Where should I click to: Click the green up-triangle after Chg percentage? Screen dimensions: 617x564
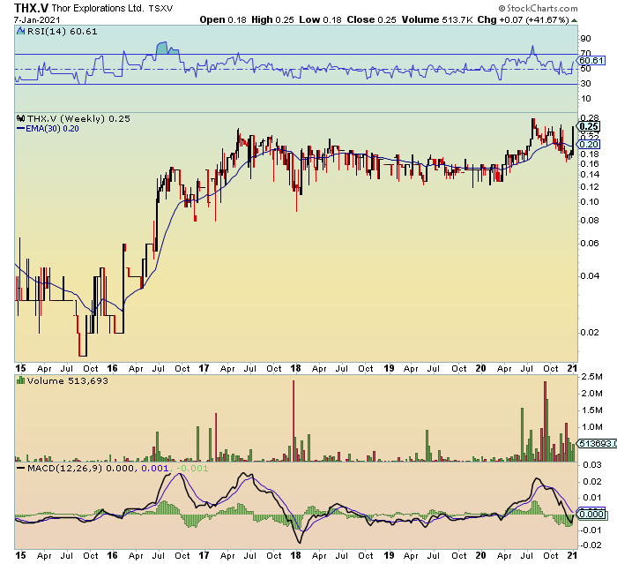(x=574, y=20)
